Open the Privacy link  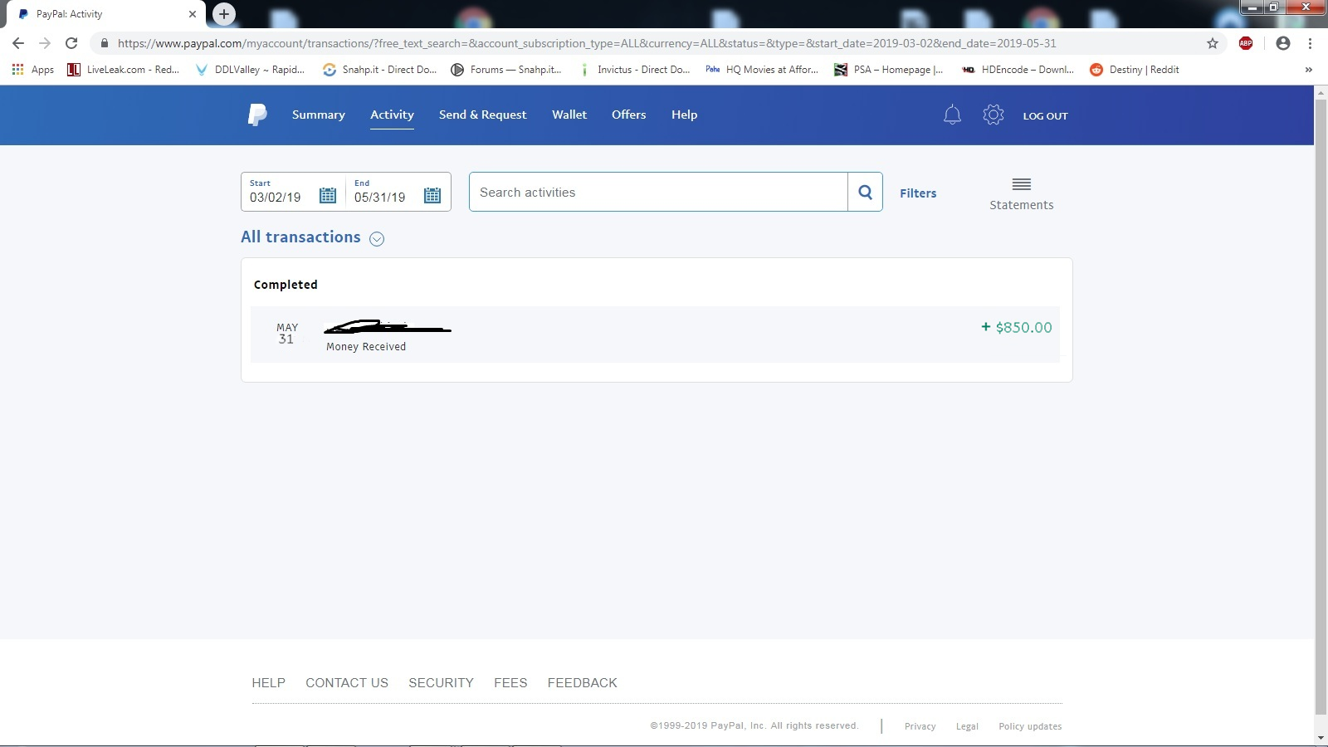(920, 726)
